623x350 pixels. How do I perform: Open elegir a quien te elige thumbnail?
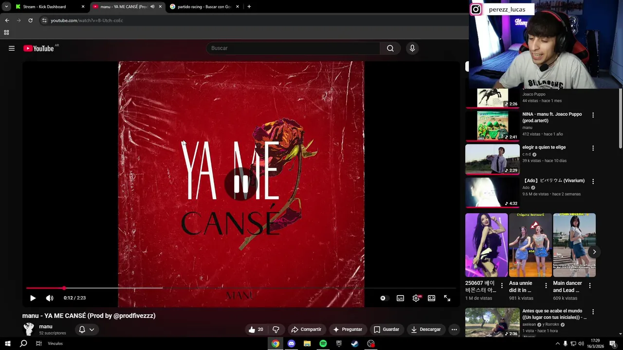pos(492,159)
